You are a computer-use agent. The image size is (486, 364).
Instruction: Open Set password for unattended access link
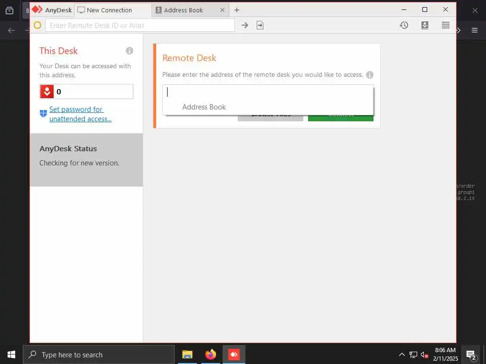pos(80,114)
